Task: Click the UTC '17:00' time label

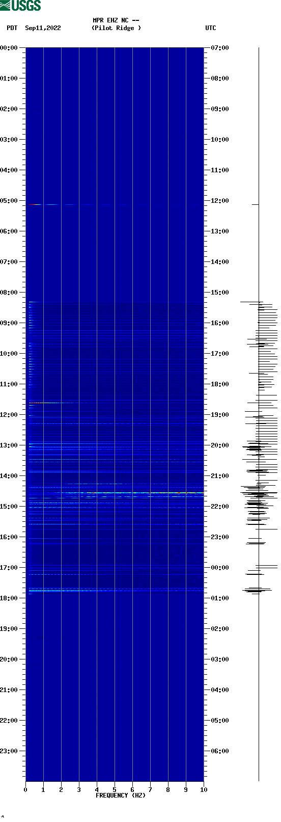Action: pyautogui.click(x=220, y=354)
